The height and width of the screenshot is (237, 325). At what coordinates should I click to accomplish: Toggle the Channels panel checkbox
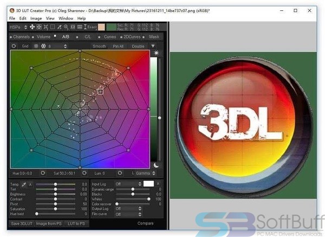11,37
